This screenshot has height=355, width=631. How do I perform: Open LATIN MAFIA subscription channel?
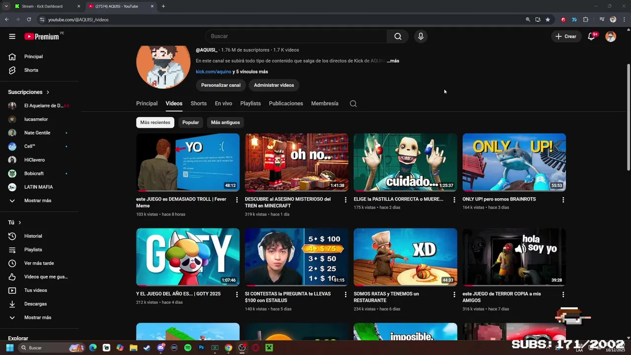(x=39, y=187)
